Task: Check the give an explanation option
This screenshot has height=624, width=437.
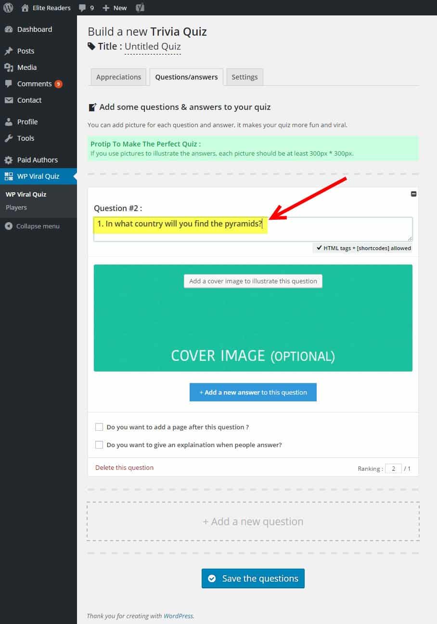Action: click(x=99, y=445)
